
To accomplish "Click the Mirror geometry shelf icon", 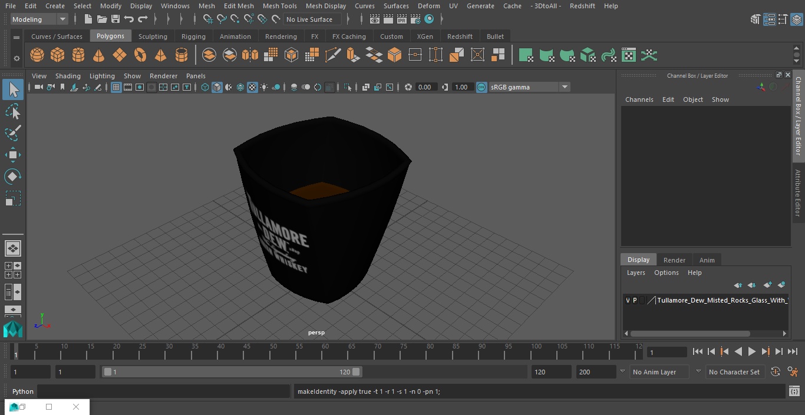I will [x=250, y=55].
